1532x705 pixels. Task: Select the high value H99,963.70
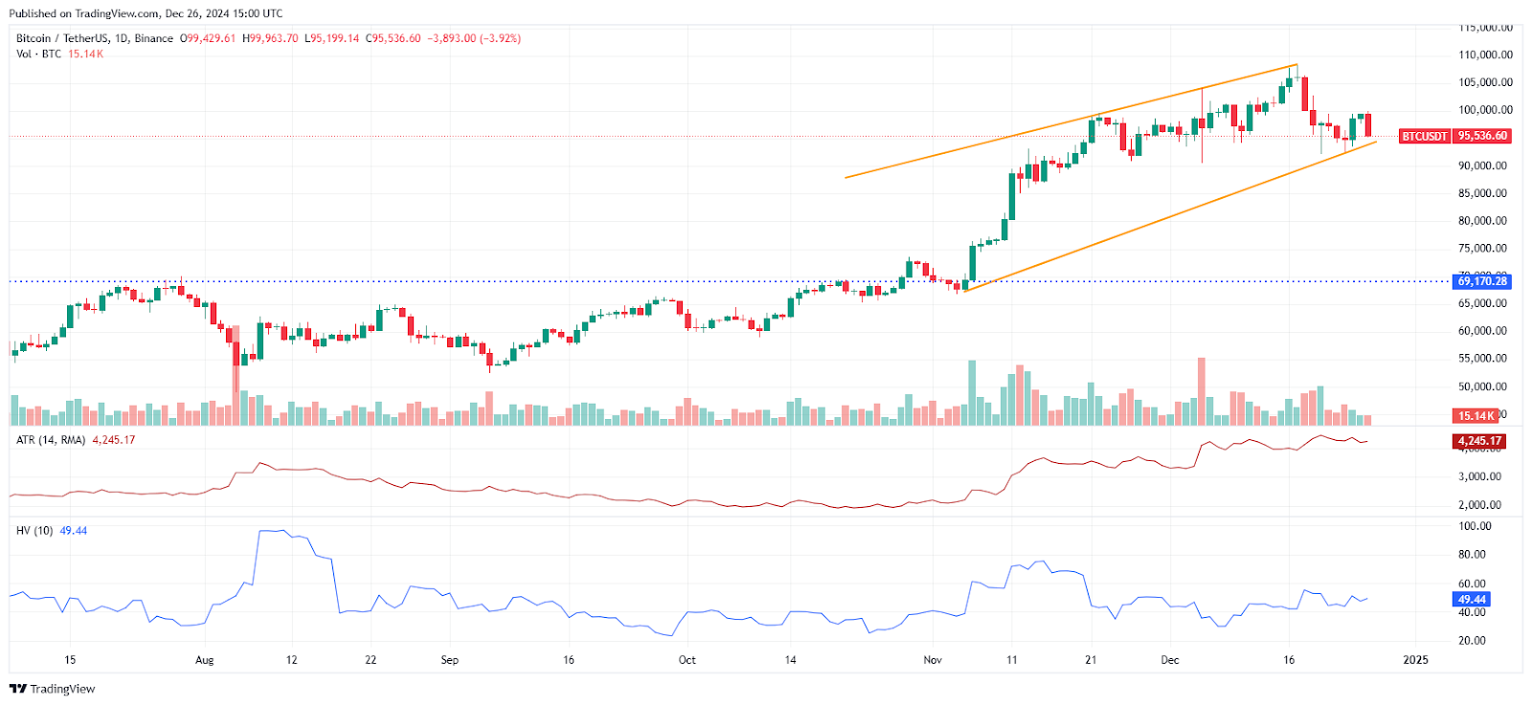(271, 38)
